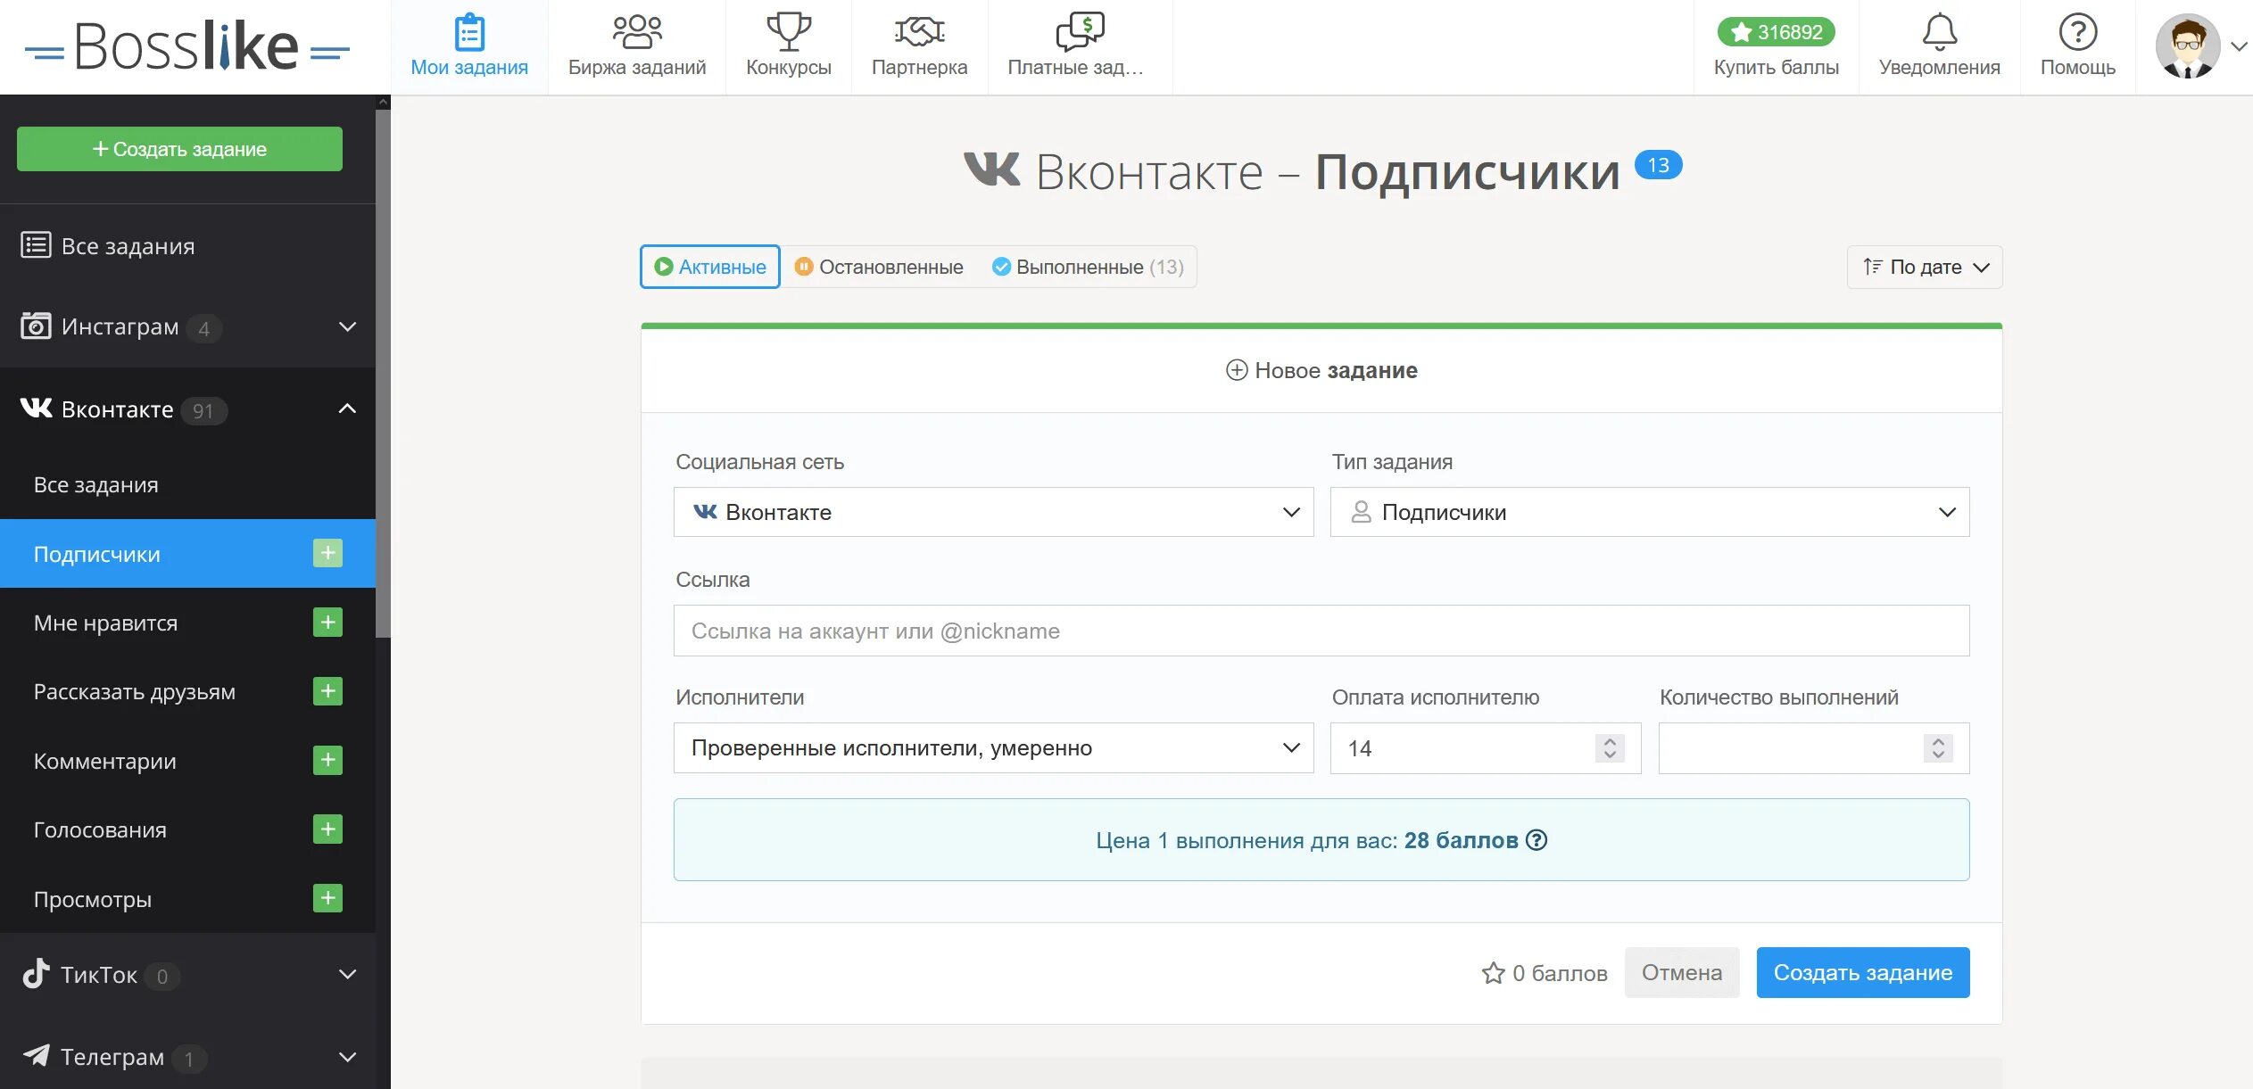2253x1089 pixels.
Task: Add new Мне нравится task with plus icon
Action: (x=327, y=622)
